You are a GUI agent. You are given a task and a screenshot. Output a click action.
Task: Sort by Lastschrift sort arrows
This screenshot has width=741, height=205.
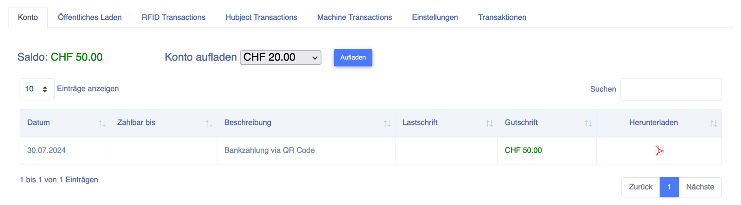coord(489,124)
